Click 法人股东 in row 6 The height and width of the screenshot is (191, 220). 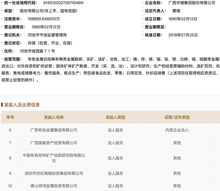(116, 130)
